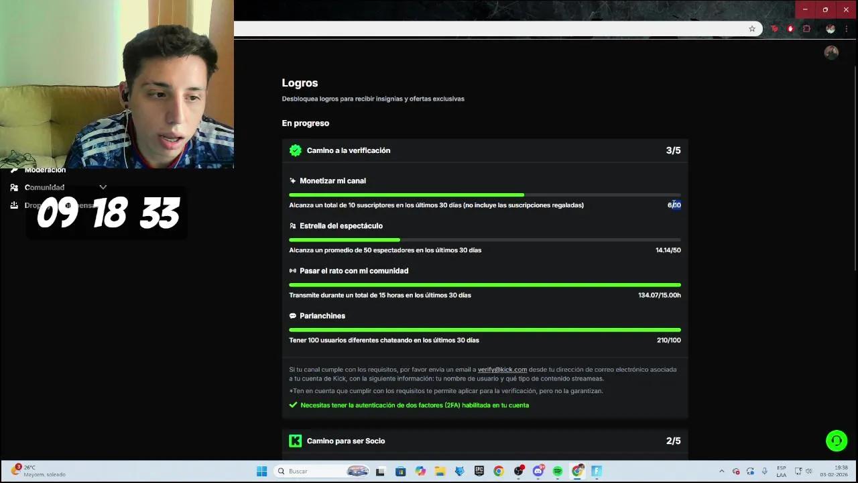The width and height of the screenshot is (858, 483).
Task: Click the highlighted subscribers count value
Action: 674,205
